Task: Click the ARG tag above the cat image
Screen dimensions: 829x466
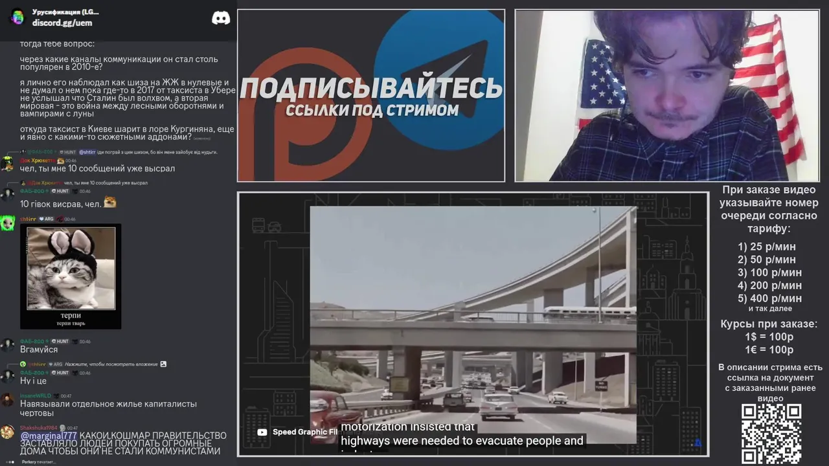Action: click(x=47, y=219)
